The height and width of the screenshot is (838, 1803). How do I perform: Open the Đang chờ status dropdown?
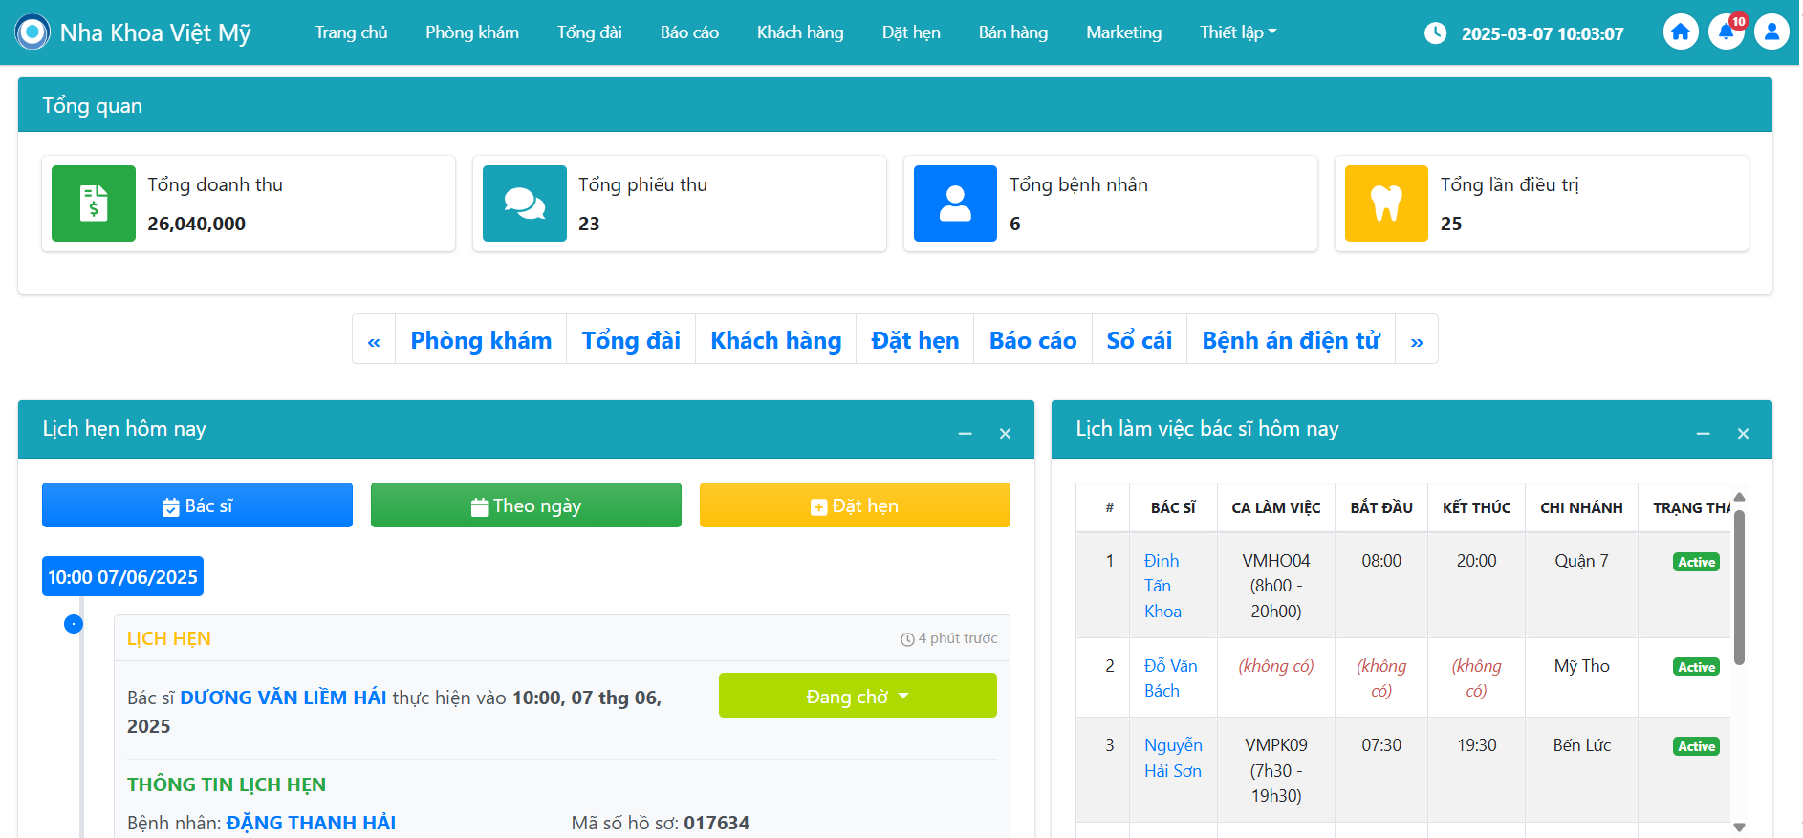[858, 696]
